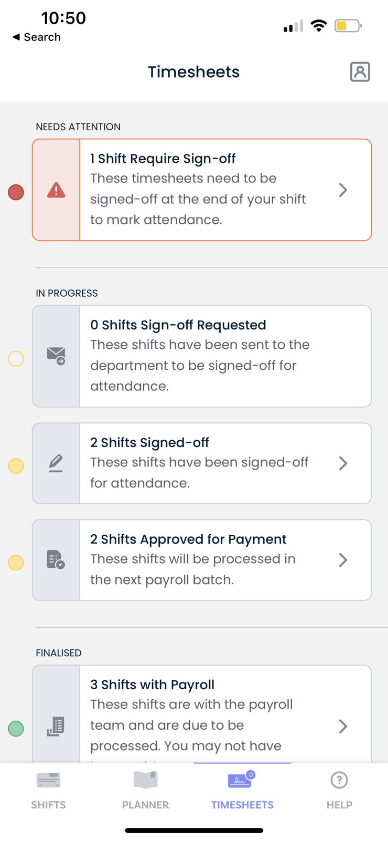Screen dimensions: 388x841
Task: Go back to Search
Action: click(37, 37)
